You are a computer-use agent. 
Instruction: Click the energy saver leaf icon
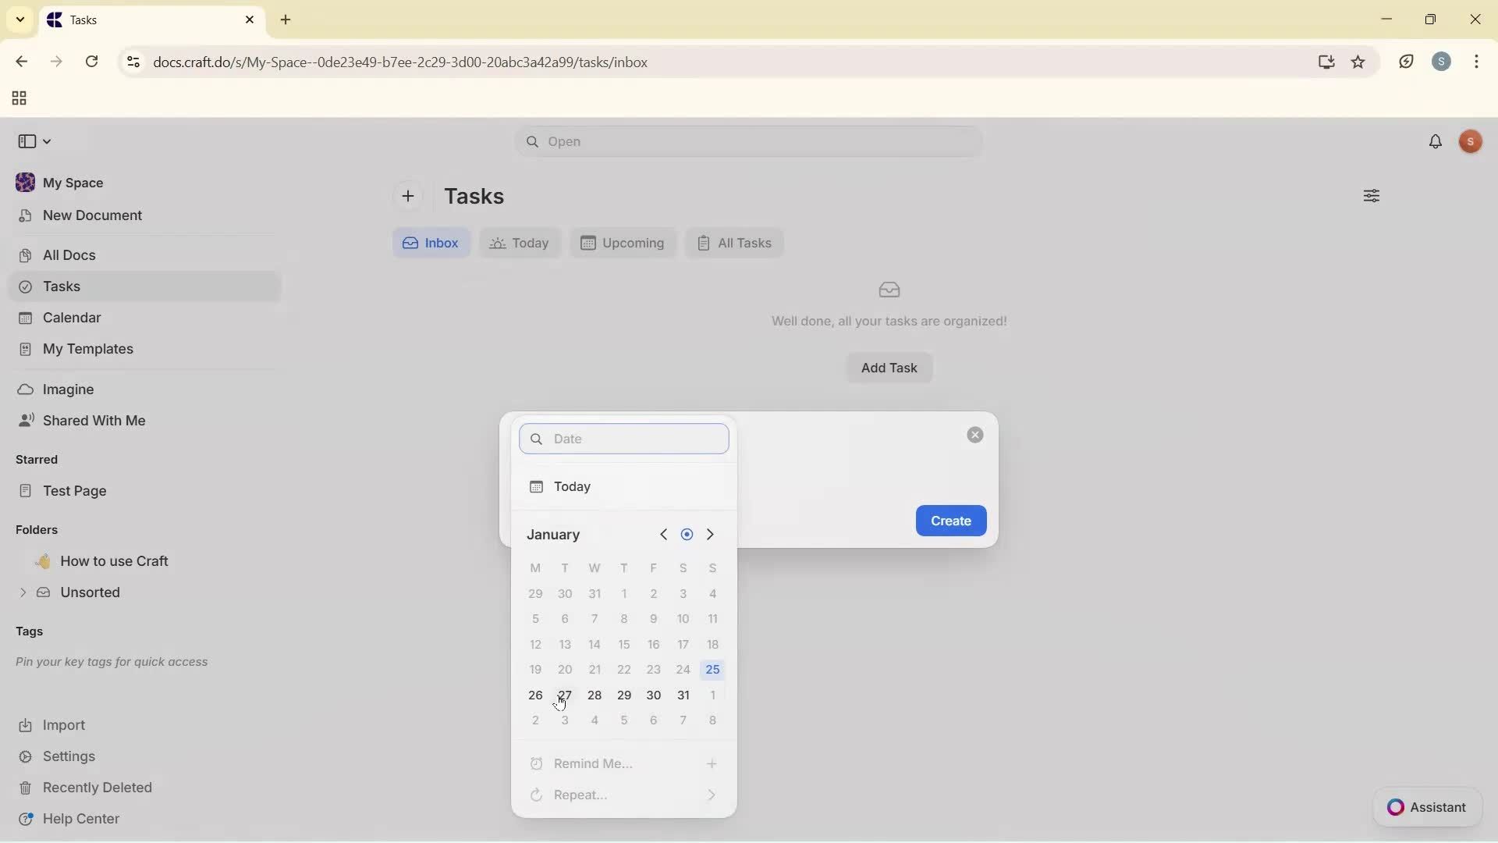click(x=1406, y=62)
